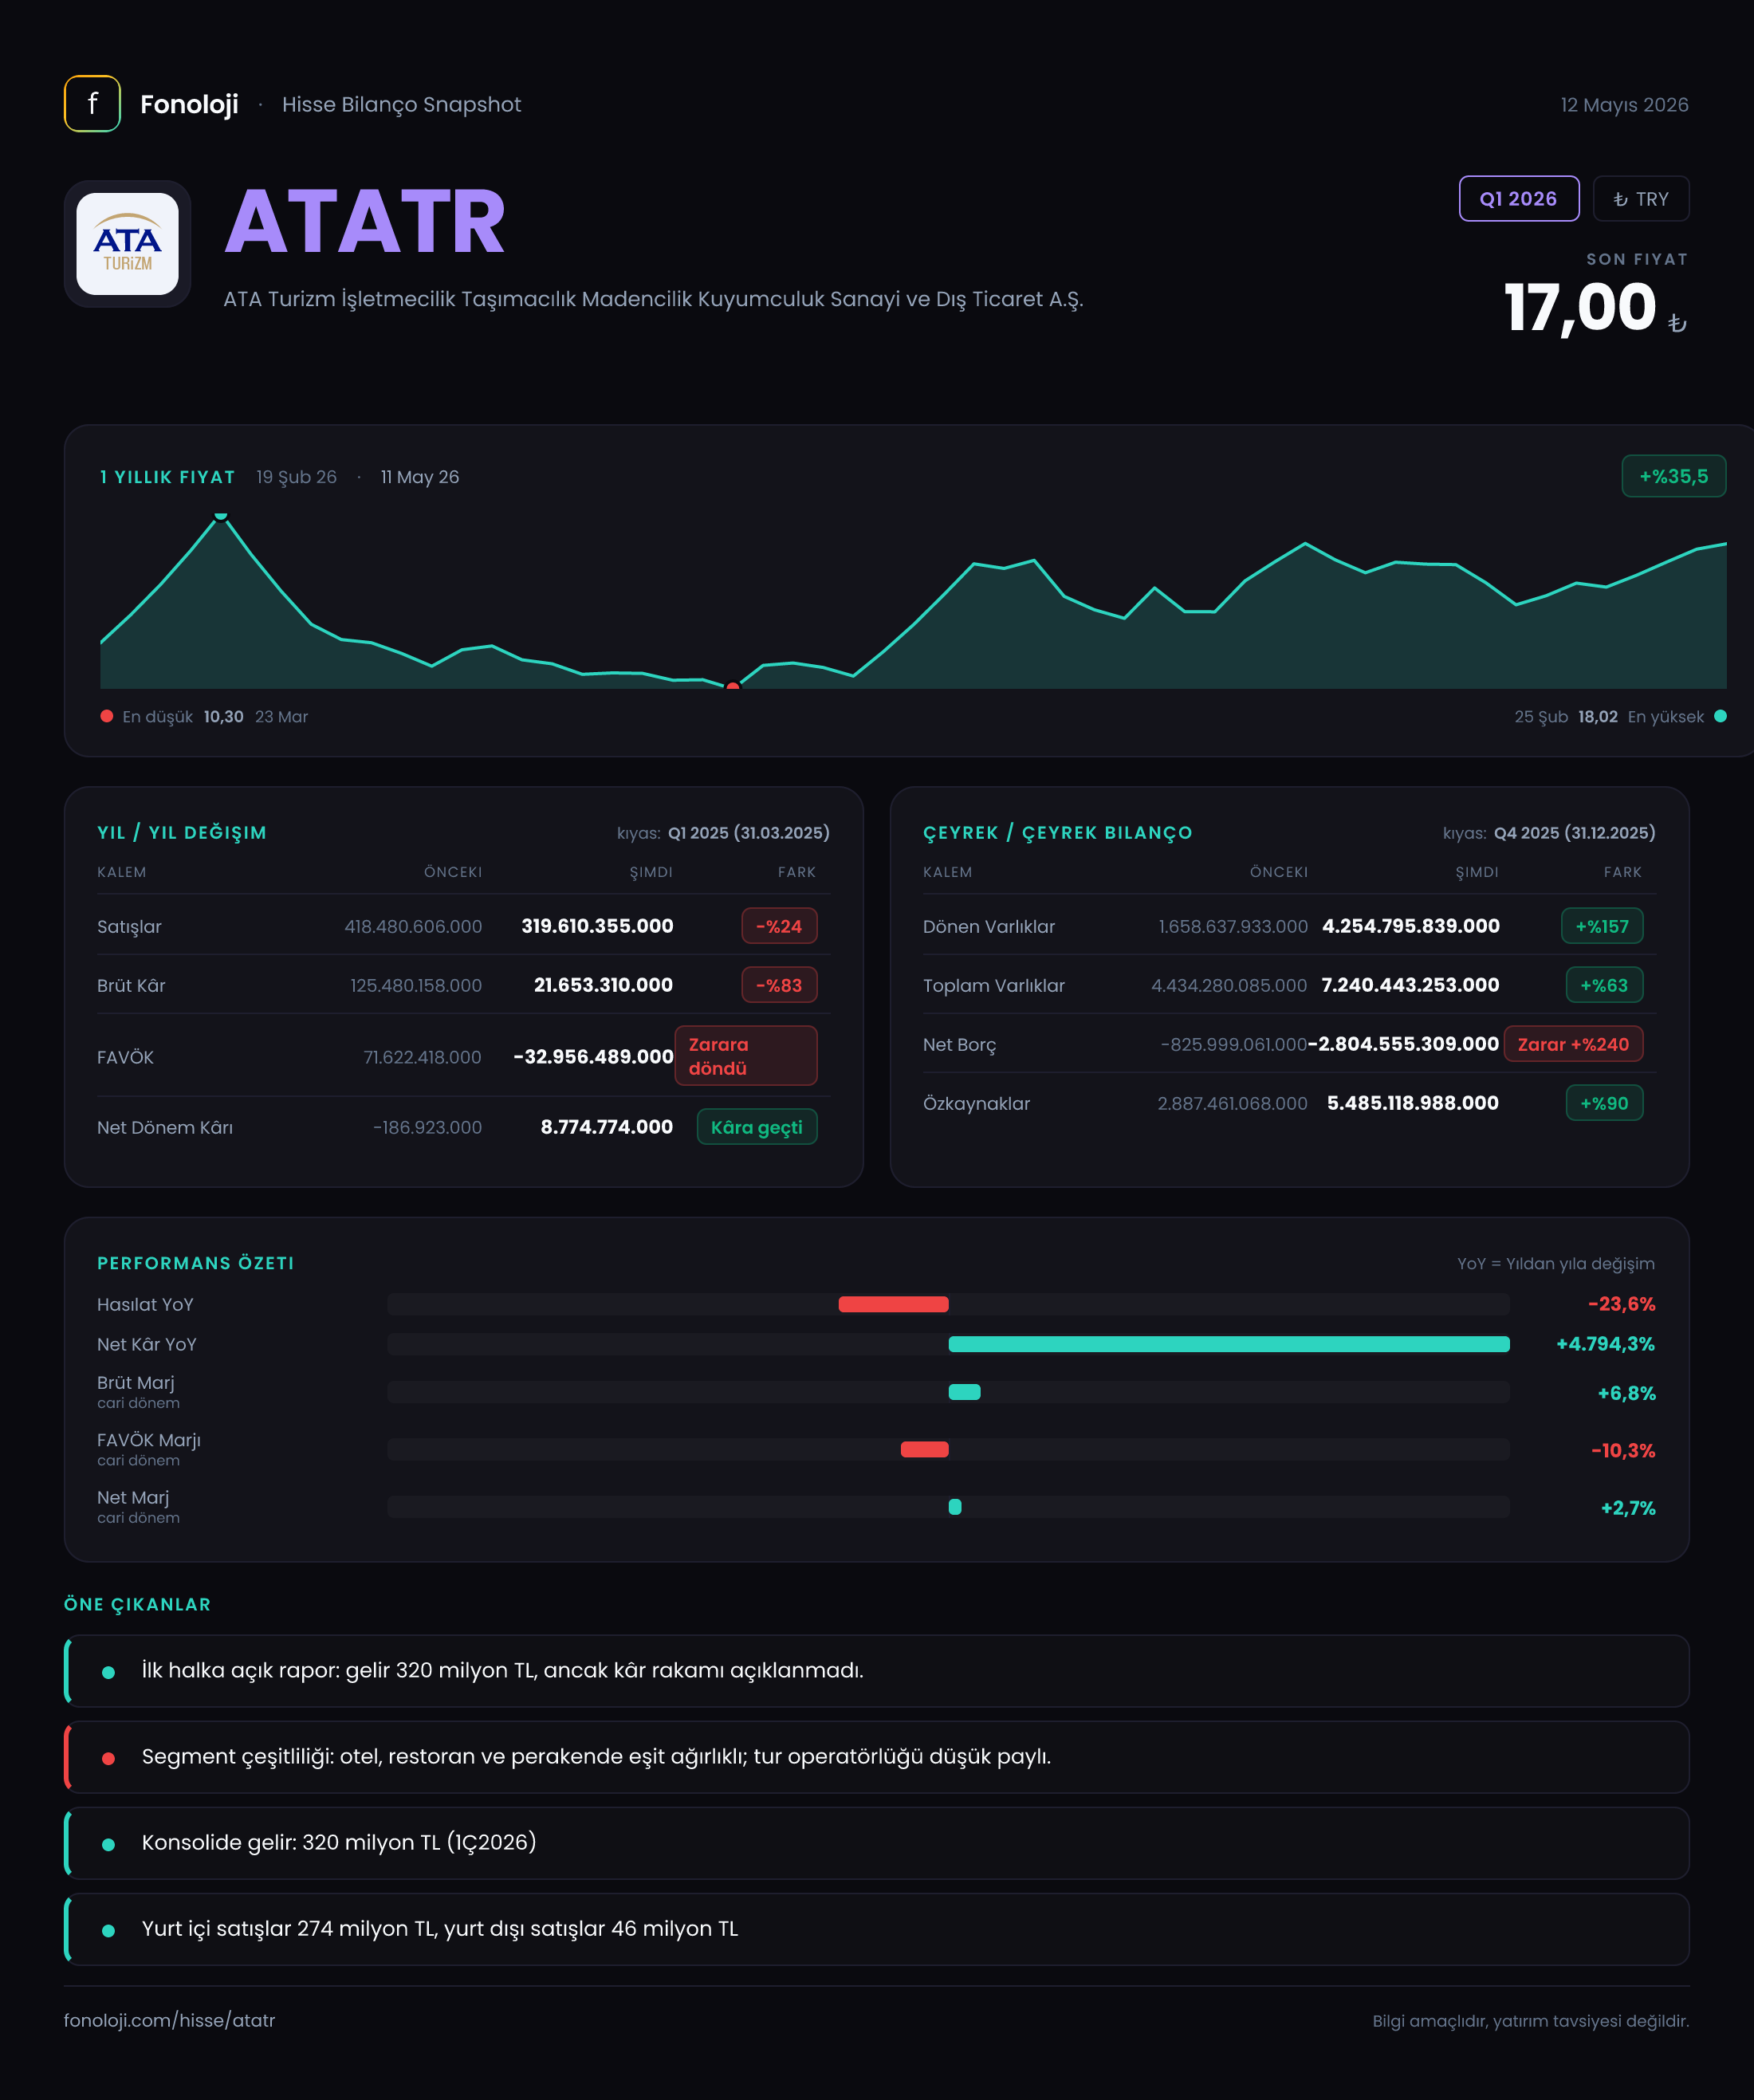Click Özkaynaklar value 5.485.118.988.000
Image resolution: width=1754 pixels, height=2100 pixels.
click(1413, 1103)
